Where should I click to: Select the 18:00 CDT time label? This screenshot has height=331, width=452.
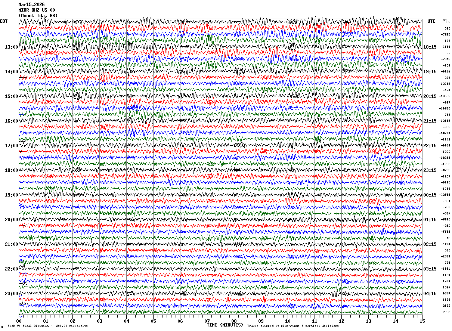(11, 170)
